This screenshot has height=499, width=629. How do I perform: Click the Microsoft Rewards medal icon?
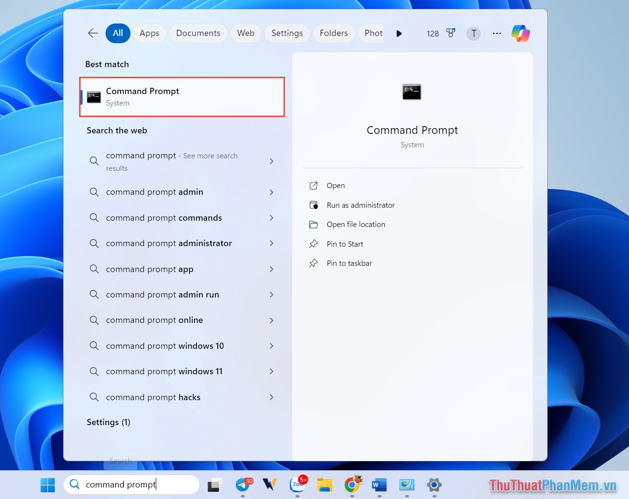click(x=451, y=33)
